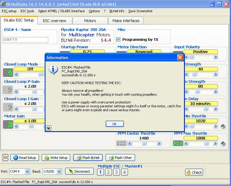Click the save icon in Information dialog
The image size is (231, 186).
[49, 128]
